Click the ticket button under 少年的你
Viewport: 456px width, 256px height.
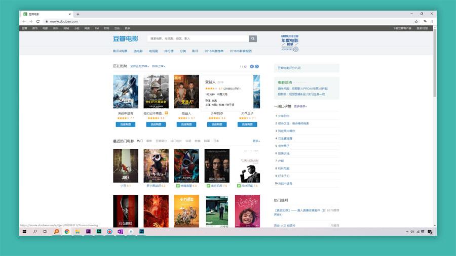coord(217,124)
